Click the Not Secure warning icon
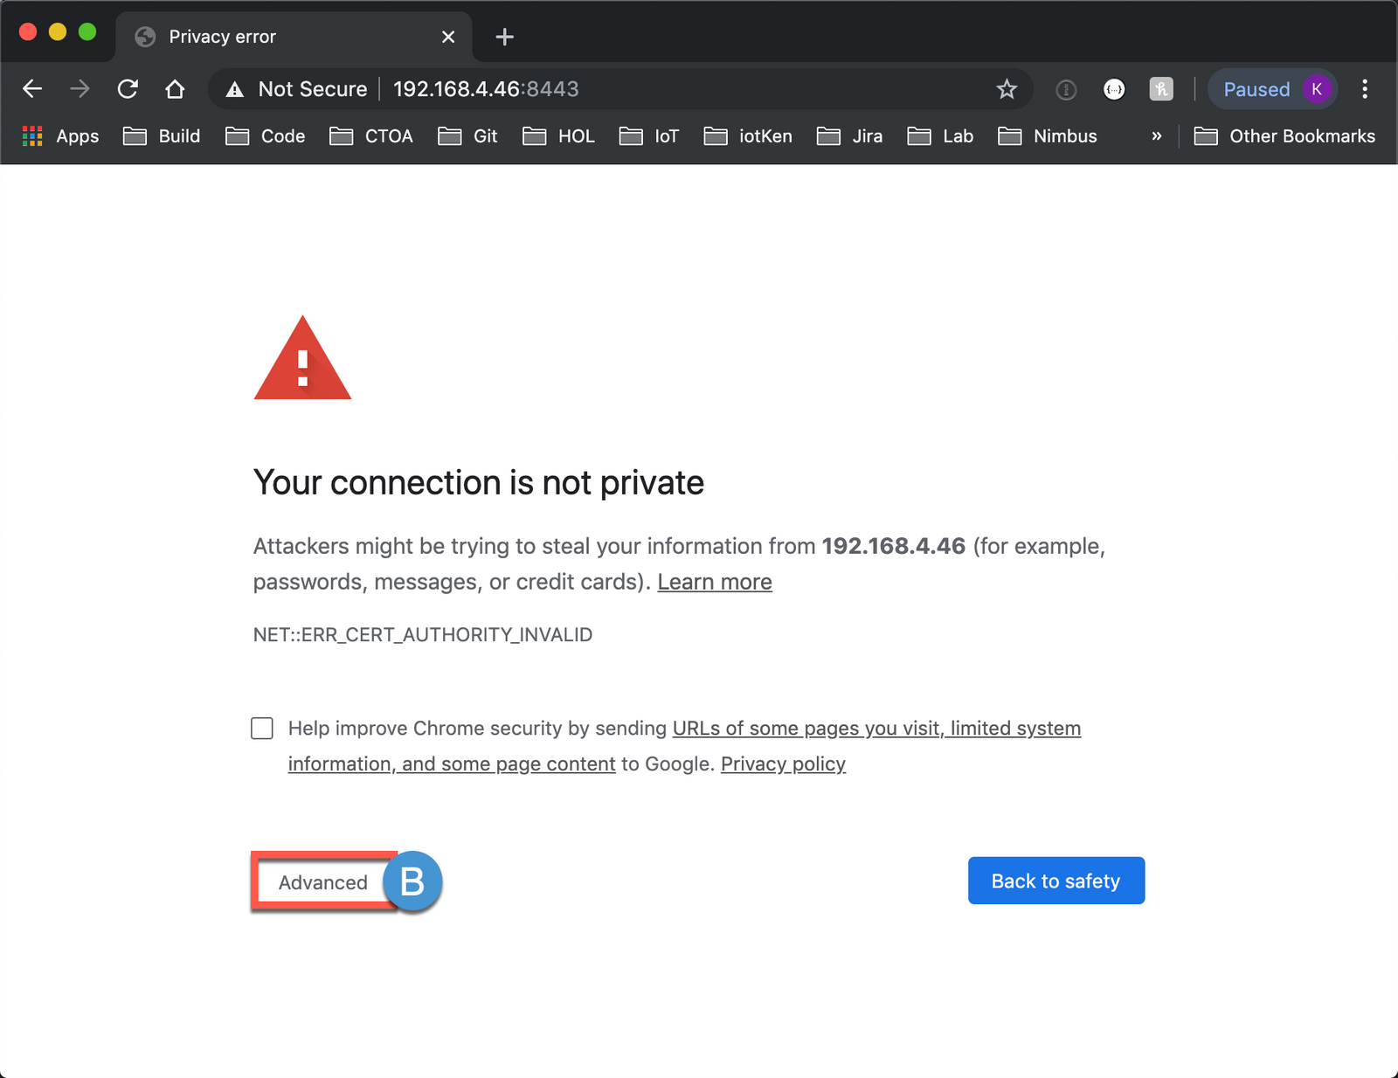This screenshot has width=1398, height=1078. (234, 89)
